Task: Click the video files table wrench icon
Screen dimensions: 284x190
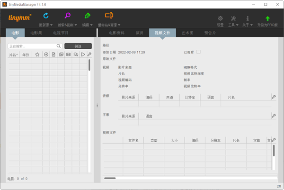Action: (x=274, y=140)
